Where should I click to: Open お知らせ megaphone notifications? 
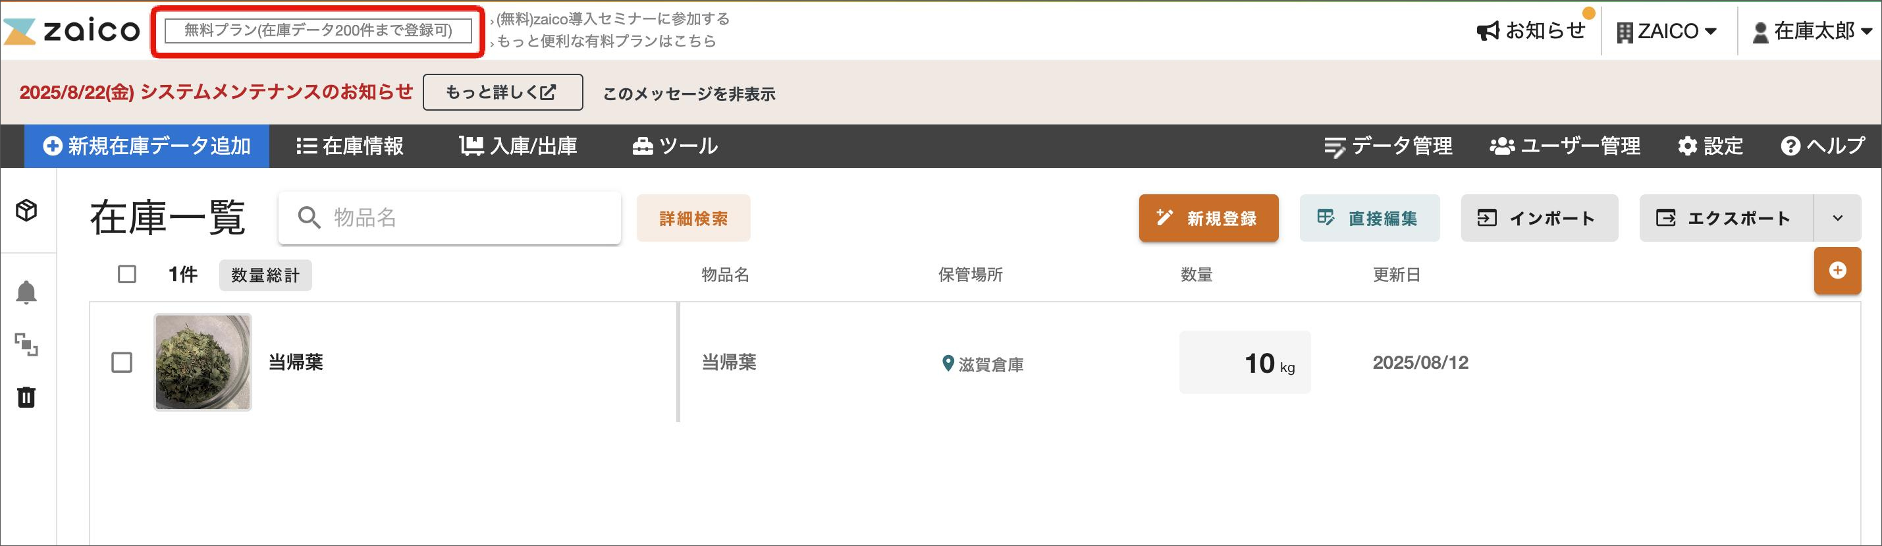pyautogui.click(x=1530, y=31)
